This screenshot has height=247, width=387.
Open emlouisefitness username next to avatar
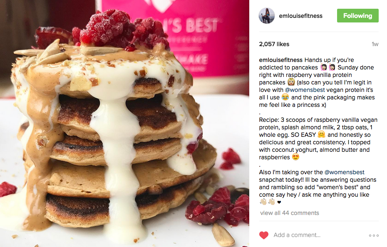coord(300,16)
